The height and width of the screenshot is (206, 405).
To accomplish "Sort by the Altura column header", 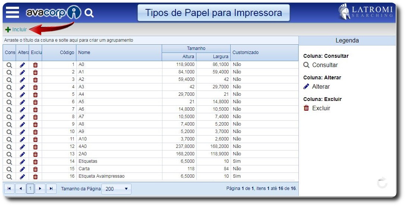I will [179, 57].
